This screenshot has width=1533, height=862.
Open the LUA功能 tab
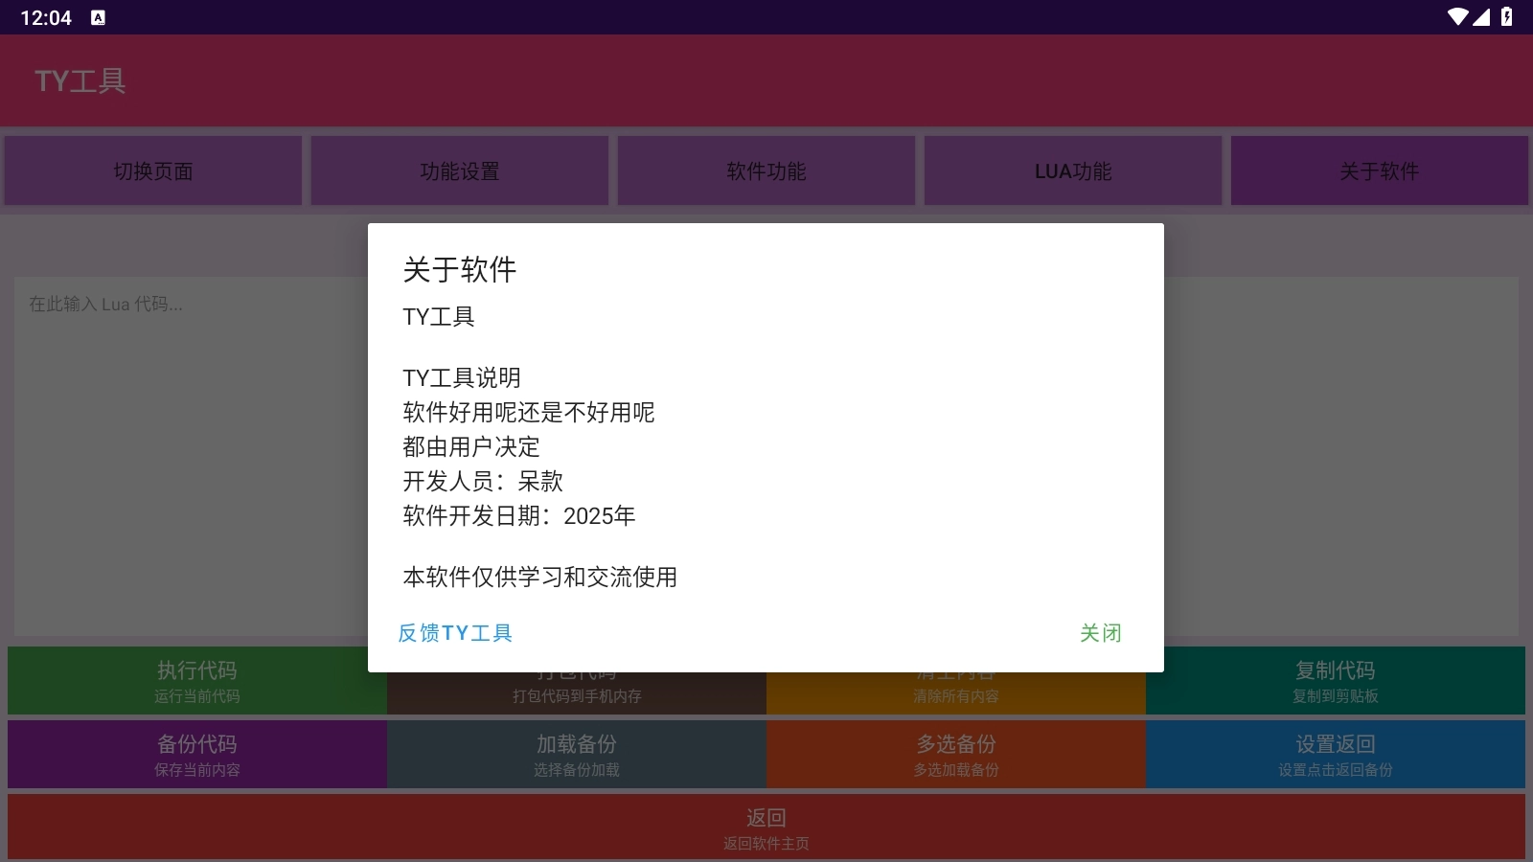[1073, 171]
